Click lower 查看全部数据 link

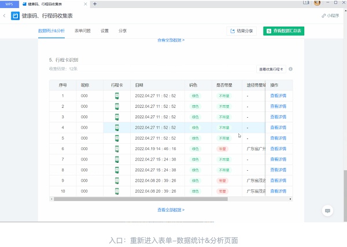tap(171, 210)
